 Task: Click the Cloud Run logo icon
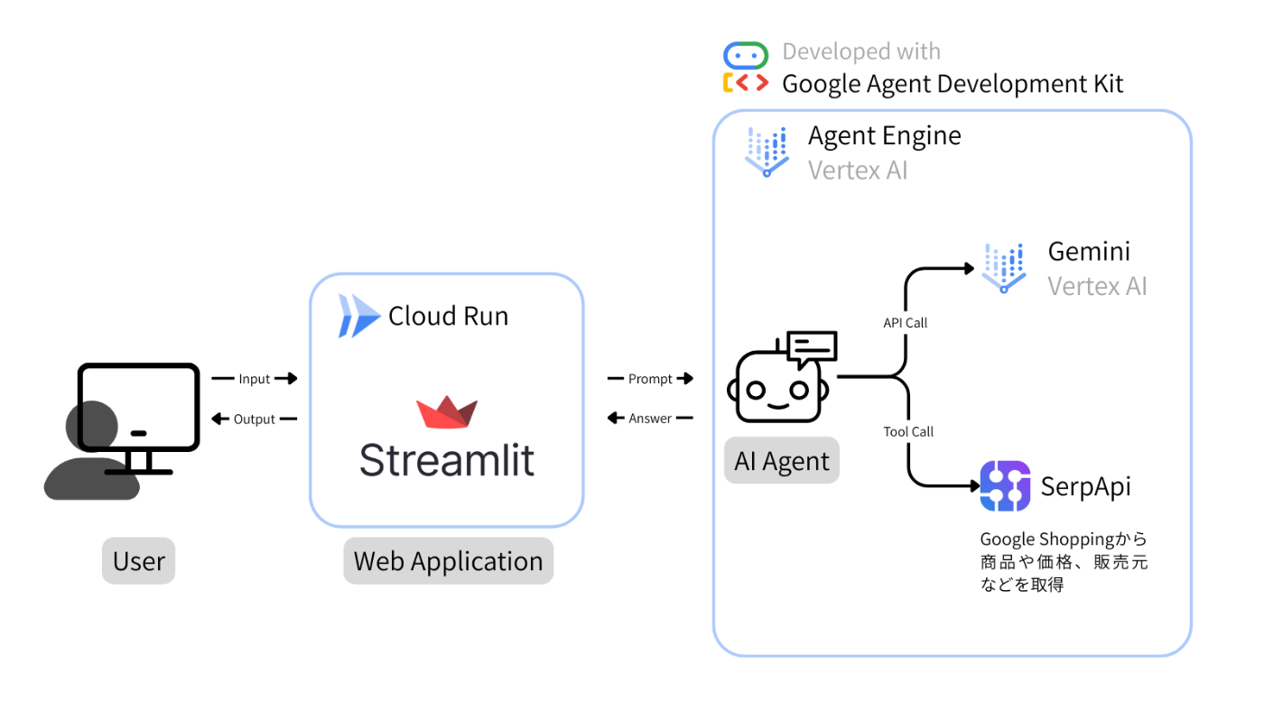[359, 316]
